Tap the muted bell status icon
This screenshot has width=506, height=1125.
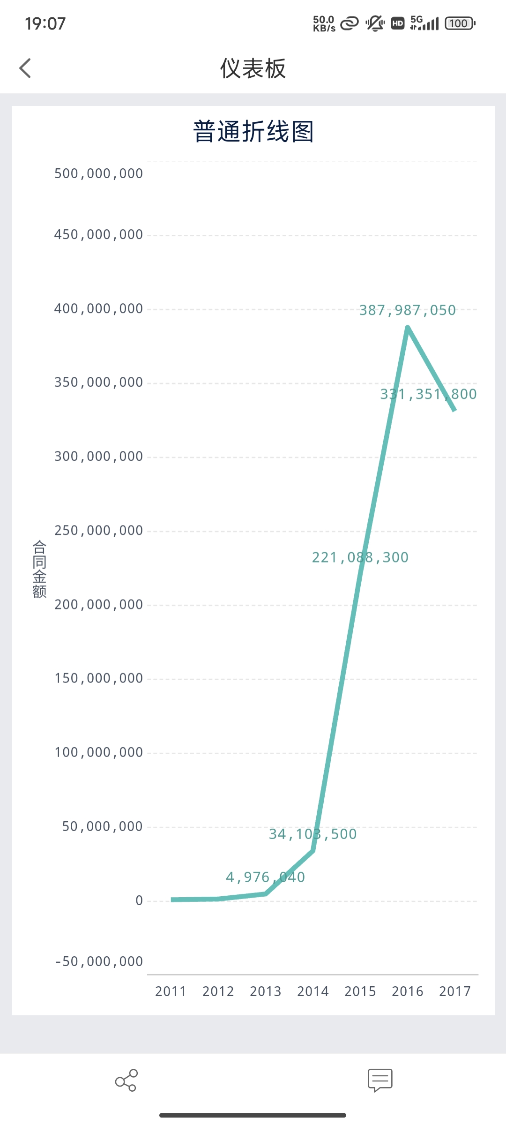pos(375,23)
